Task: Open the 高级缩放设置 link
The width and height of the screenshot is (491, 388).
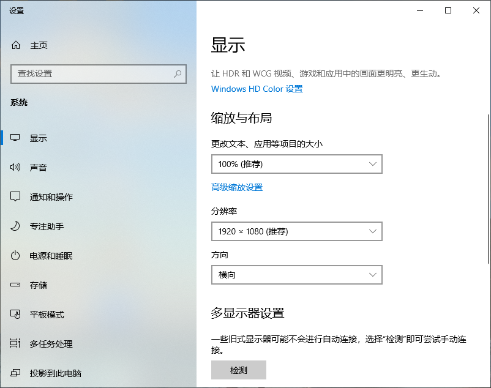Action: 237,187
